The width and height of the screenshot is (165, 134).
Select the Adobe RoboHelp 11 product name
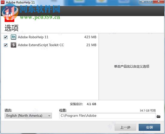33,37
